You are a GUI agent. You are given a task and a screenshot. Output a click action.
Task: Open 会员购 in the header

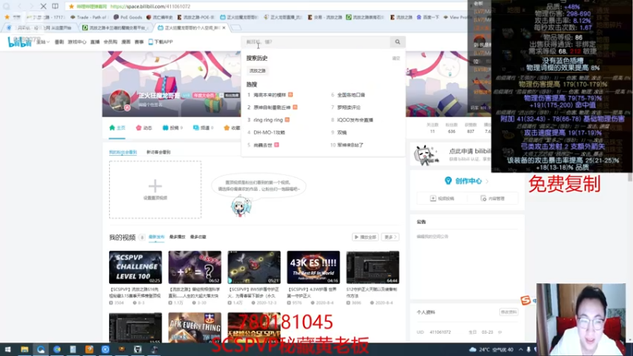tap(110, 42)
